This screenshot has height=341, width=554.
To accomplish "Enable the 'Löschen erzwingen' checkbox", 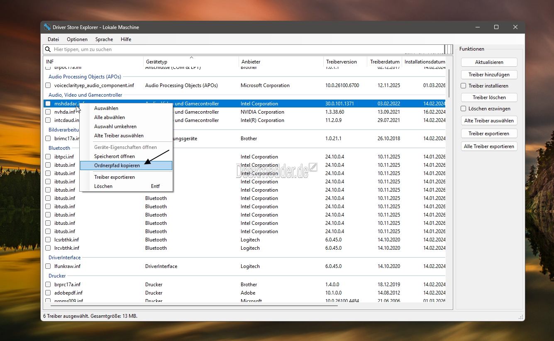I will point(464,109).
